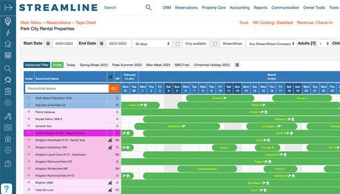Open the Owner Tools menu

(314, 8)
